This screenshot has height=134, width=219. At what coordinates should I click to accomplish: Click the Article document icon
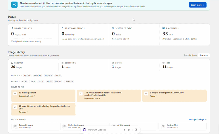113,63
